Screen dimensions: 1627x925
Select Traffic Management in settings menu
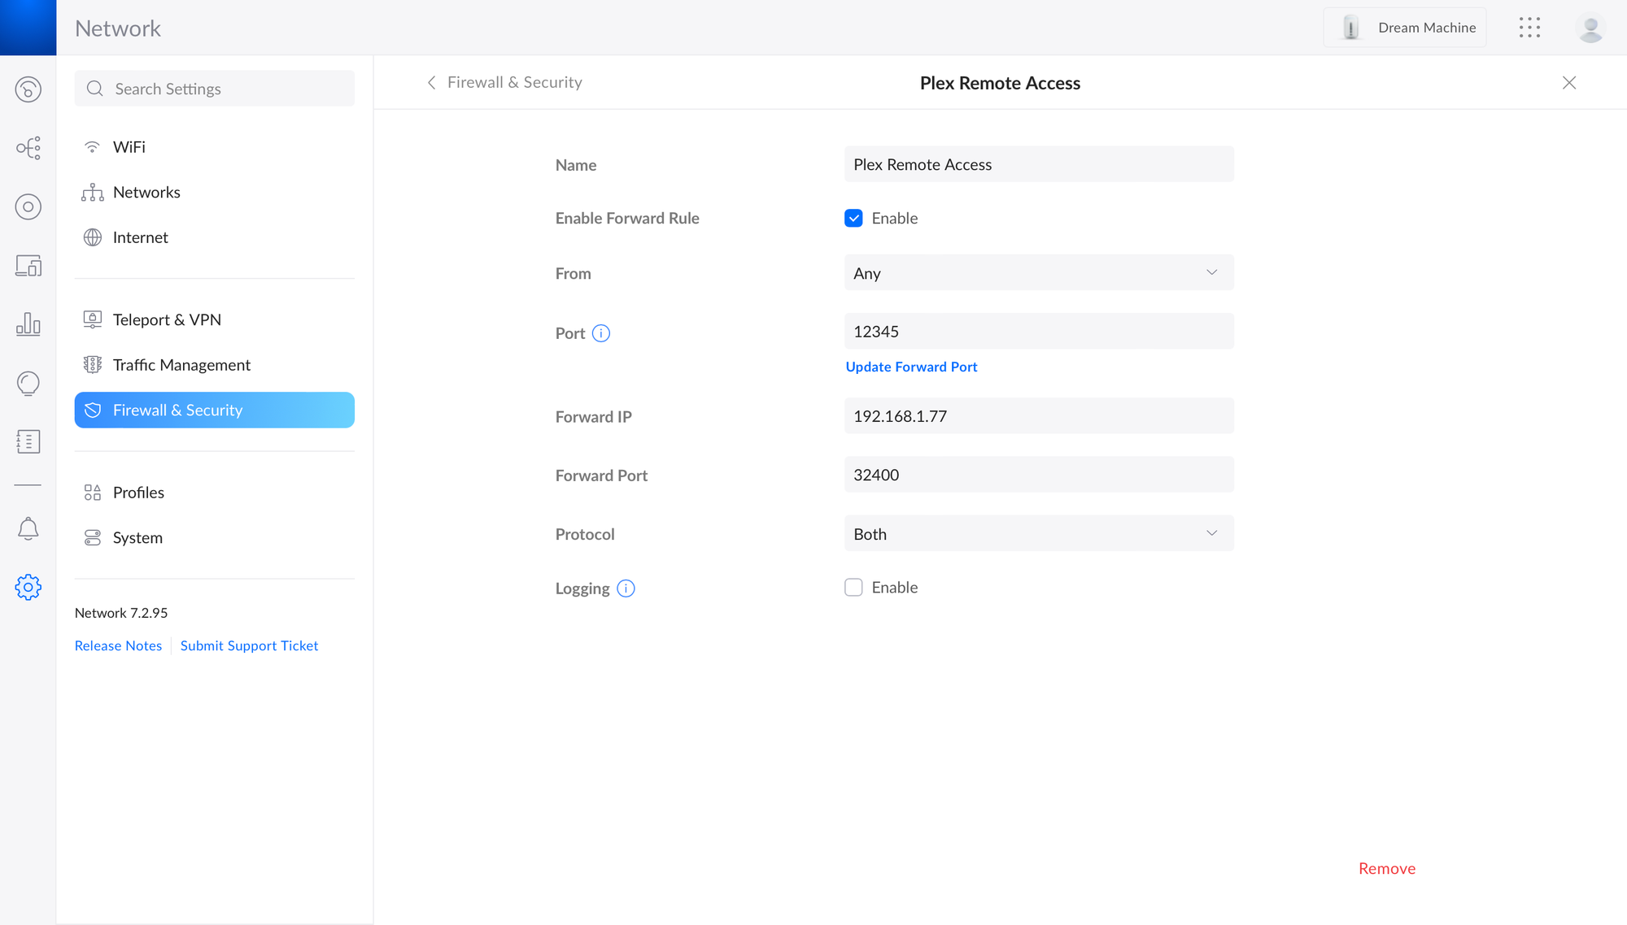181,365
